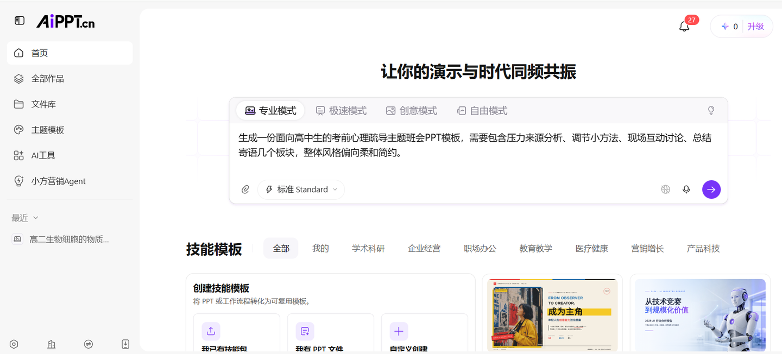782x354 pixels.
Task: Switch to 极速模式 tab
Action: point(341,111)
